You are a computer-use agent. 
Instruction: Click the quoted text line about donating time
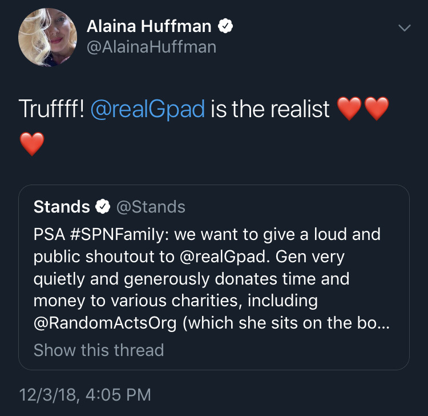191,279
